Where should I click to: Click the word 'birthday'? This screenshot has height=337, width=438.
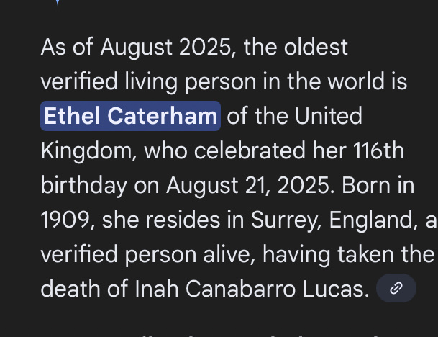[x=84, y=185]
